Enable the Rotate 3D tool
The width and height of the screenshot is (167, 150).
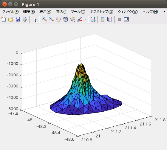click(66, 19)
